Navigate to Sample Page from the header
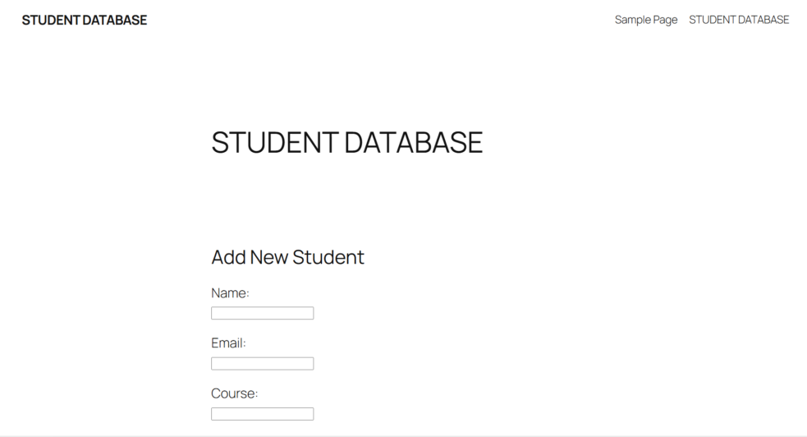807x437 pixels. [646, 20]
